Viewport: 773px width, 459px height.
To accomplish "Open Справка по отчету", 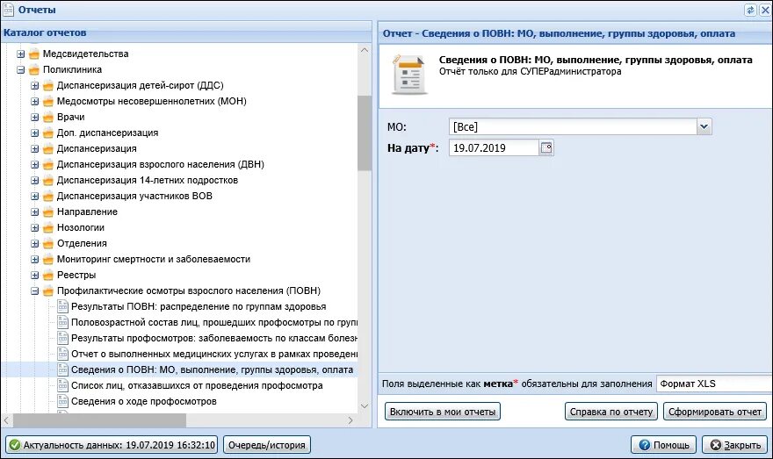I will point(611,412).
